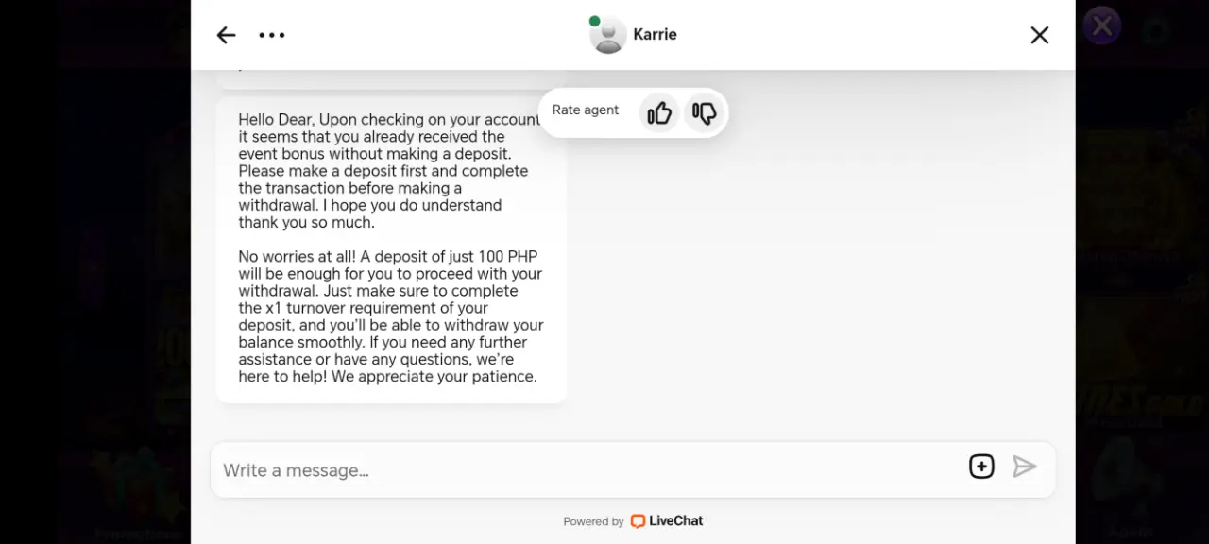Viewport: 1209px width, 544px height.
Task: Open the three-dot chat options menu
Action: point(272,35)
